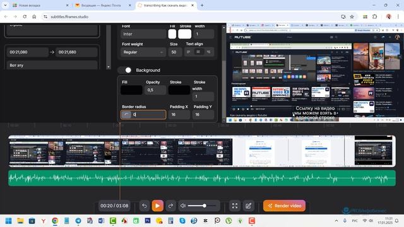
Task: Open a new browser tab
Action: 202,5
